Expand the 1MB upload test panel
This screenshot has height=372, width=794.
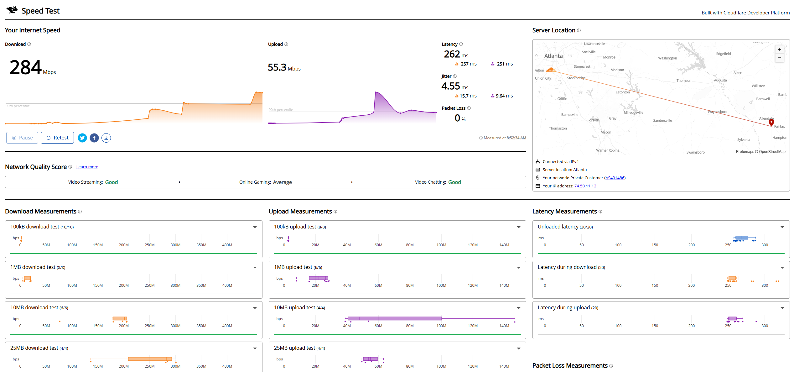[519, 268]
